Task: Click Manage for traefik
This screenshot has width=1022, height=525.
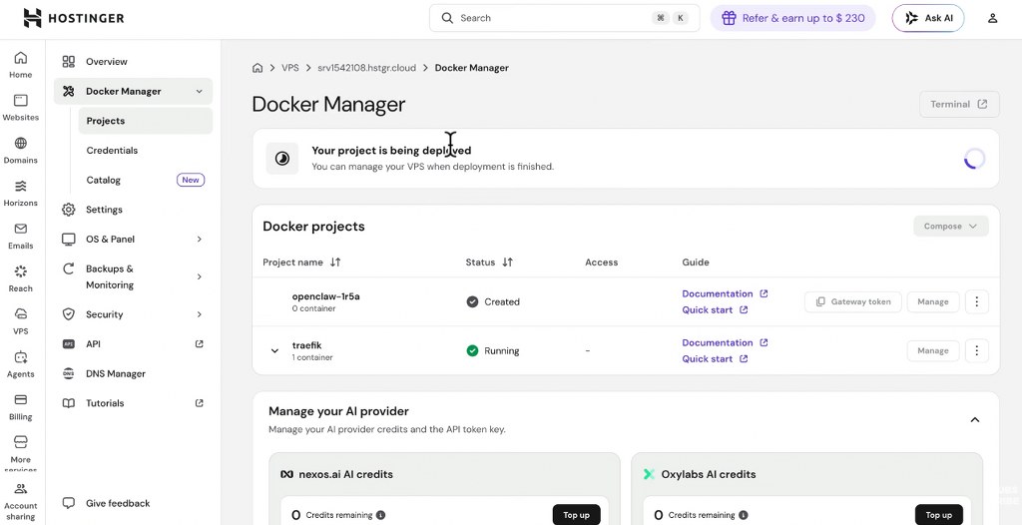Action: coord(933,351)
